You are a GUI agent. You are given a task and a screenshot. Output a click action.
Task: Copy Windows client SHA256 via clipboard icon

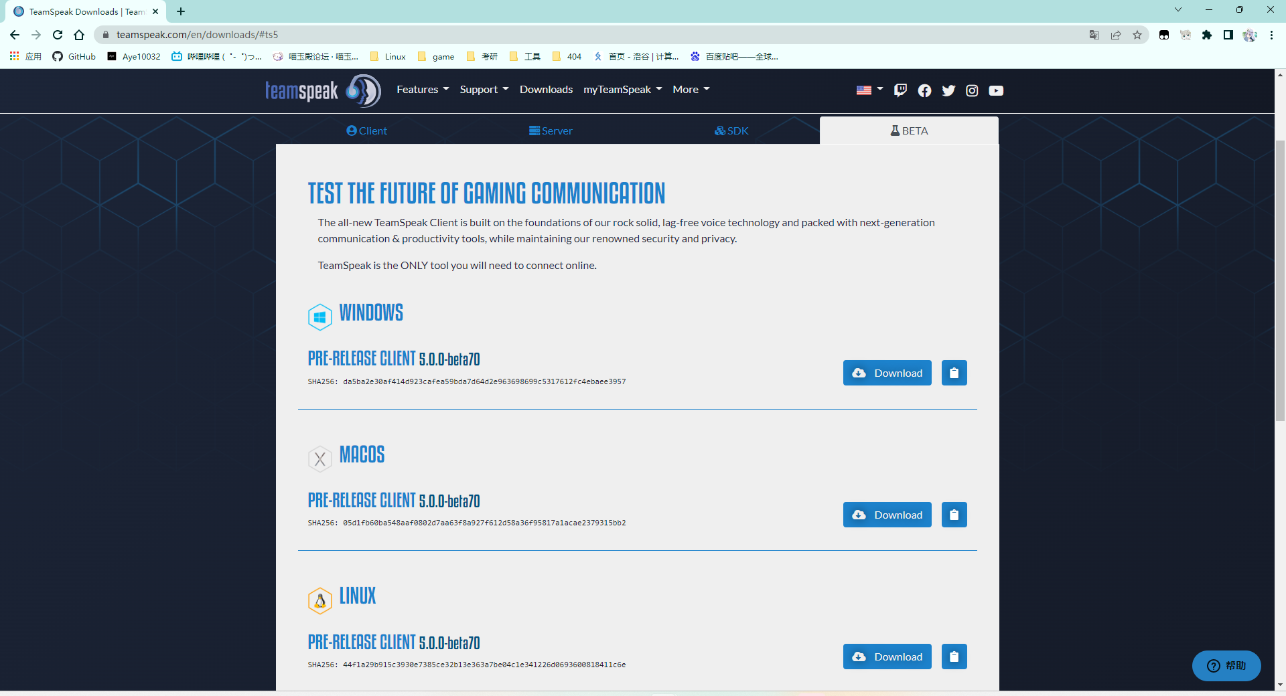coord(954,373)
